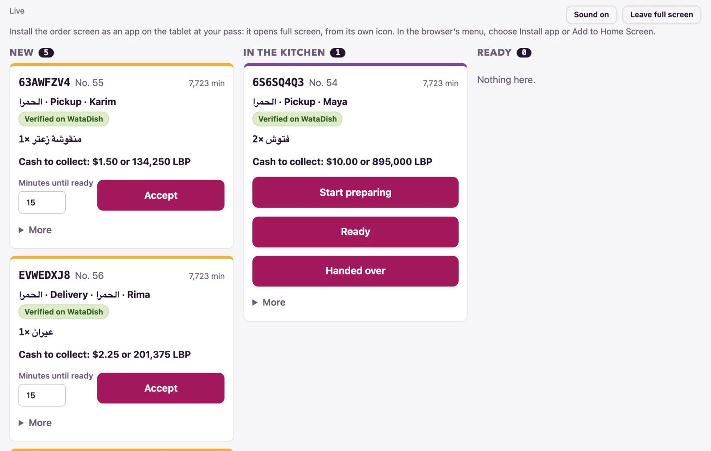Select order code 63AWFZV4 heading

pos(44,82)
